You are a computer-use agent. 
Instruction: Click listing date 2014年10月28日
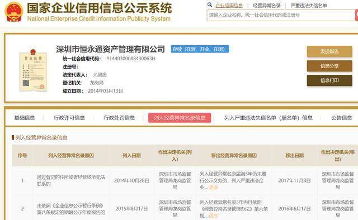click(131, 180)
